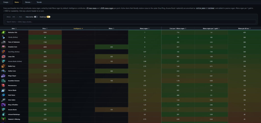Click the Mage Slayer item icon
The width and height of the screenshot is (261, 123).
(x=3, y=76)
